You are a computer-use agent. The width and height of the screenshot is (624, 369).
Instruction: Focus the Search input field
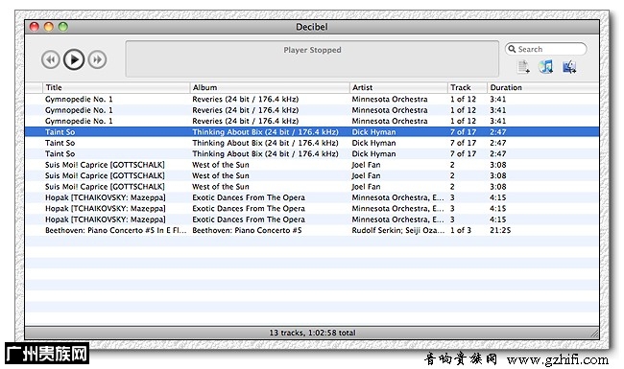pyautogui.click(x=546, y=49)
